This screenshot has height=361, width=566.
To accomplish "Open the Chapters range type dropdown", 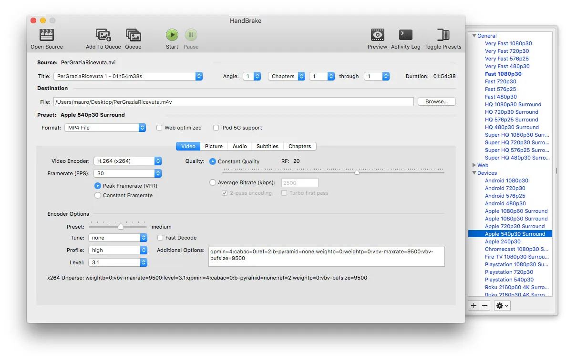I will pyautogui.click(x=287, y=76).
